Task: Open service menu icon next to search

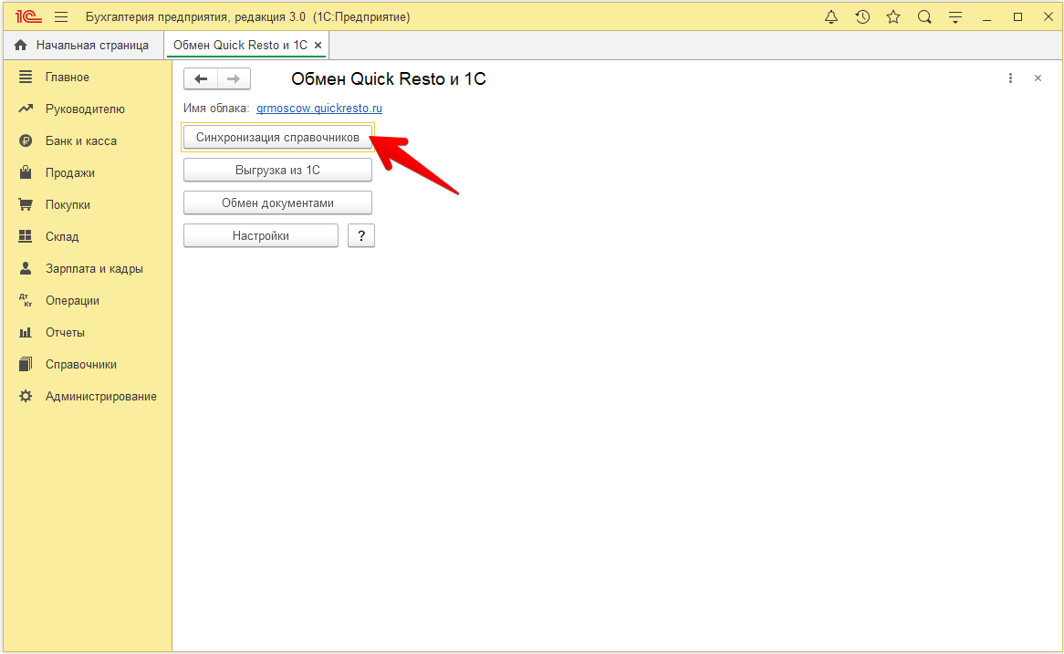Action: click(x=955, y=17)
